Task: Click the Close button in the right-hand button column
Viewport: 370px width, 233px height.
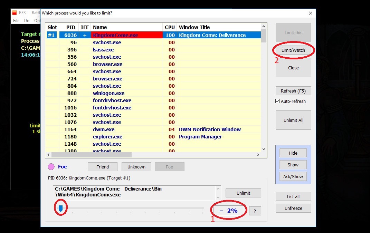Action: (x=293, y=68)
